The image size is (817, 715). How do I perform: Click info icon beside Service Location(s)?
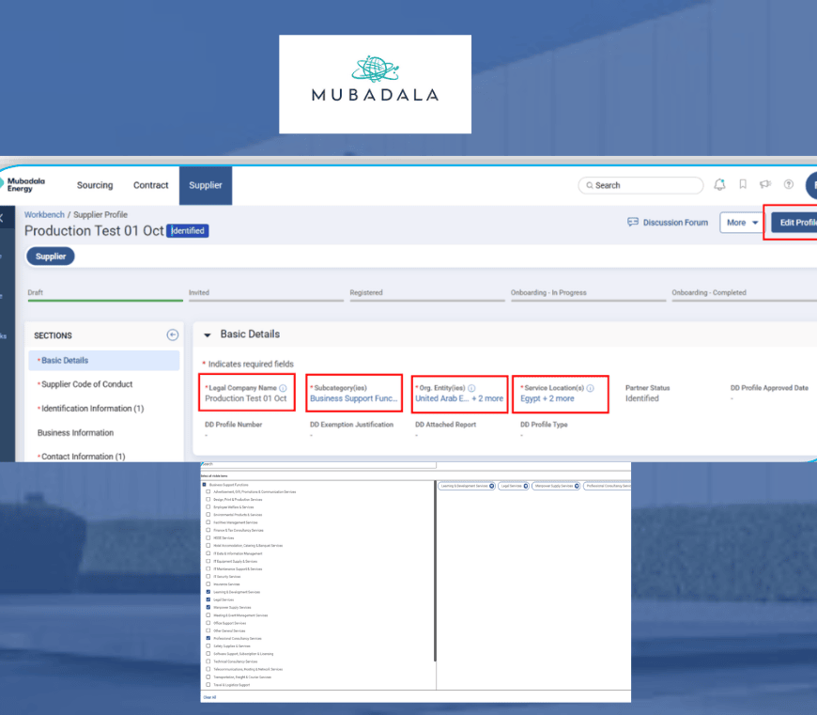pos(591,388)
